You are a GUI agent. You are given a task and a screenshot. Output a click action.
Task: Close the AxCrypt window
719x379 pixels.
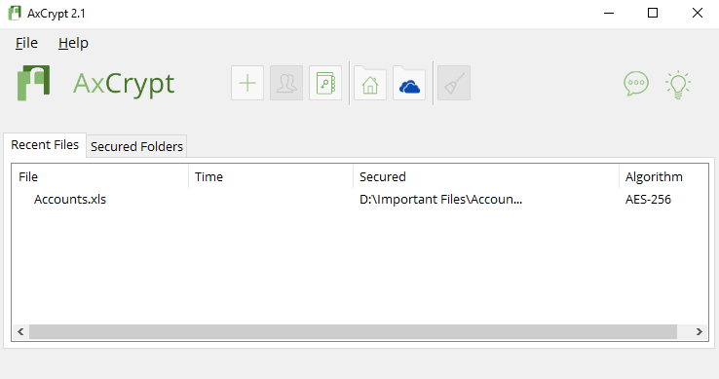(697, 13)
